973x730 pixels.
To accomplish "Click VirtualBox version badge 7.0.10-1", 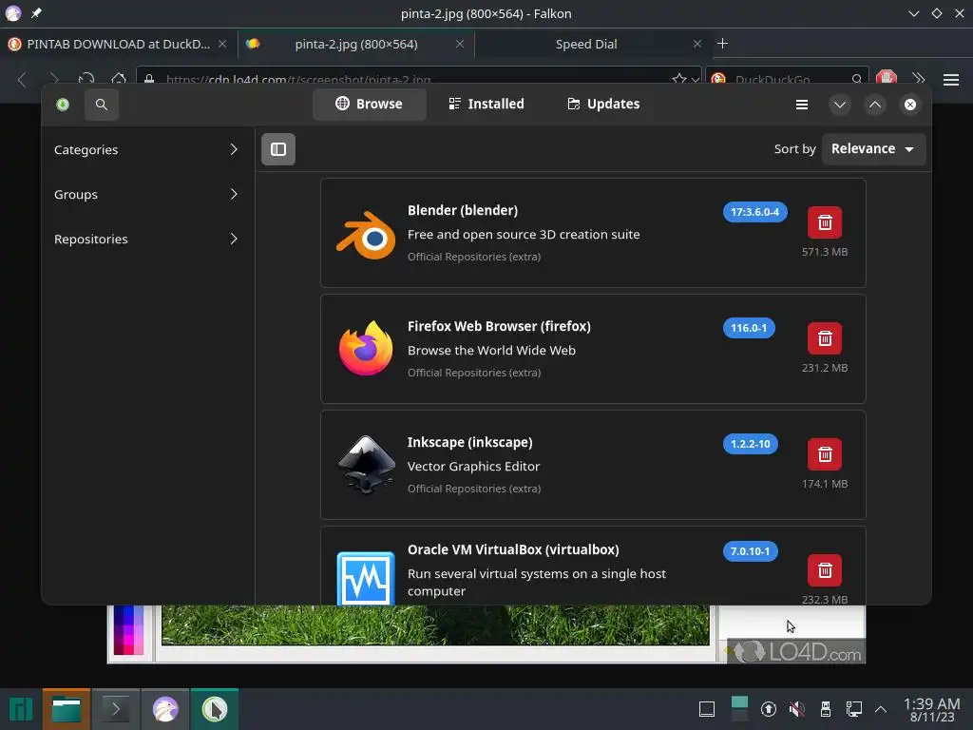I will pos(750,551).
